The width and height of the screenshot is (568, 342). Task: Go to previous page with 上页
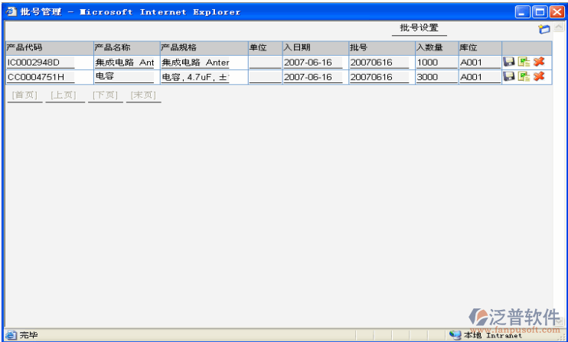64,95
